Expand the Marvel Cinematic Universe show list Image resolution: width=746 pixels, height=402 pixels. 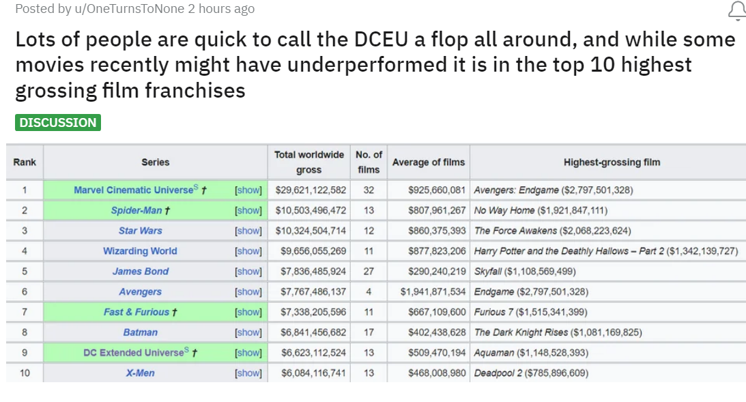[x=248, y=190]
